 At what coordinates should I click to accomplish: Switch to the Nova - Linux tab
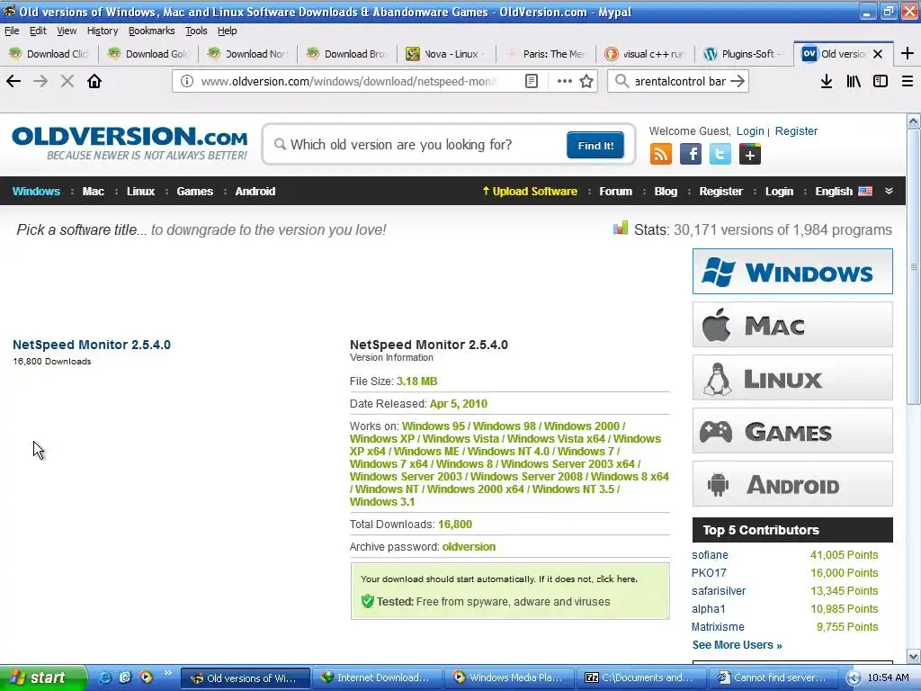pos(446,54)
